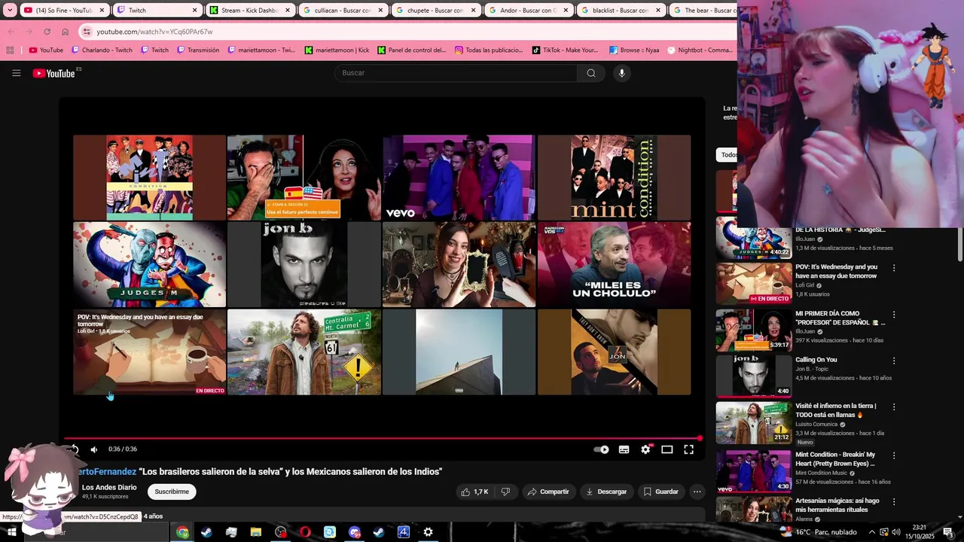
Task: Like the video with 1,7 K likes
Action: (474, 492)
